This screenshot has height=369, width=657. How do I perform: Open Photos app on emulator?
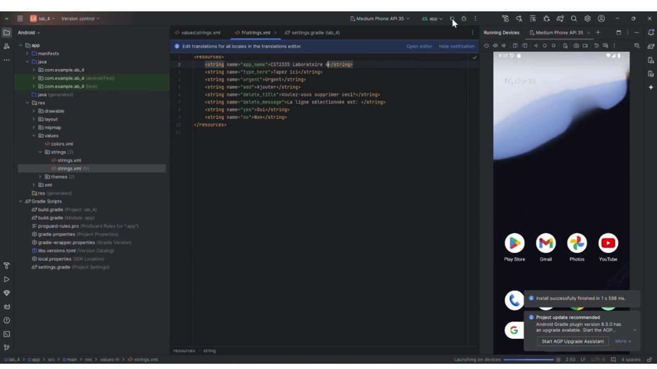click(x=577, y=243)
